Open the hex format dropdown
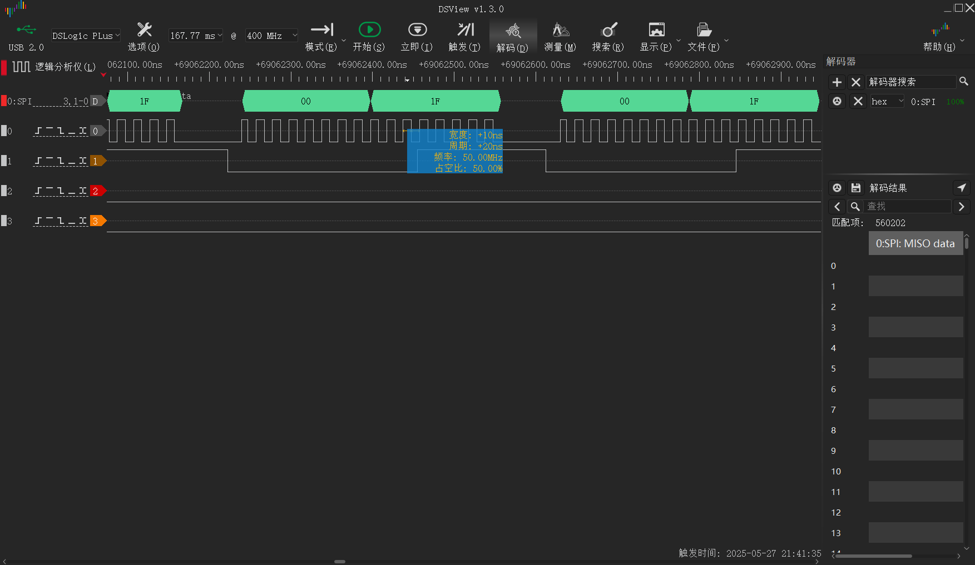This screenshot has width=975, height=565. point(887,101)
